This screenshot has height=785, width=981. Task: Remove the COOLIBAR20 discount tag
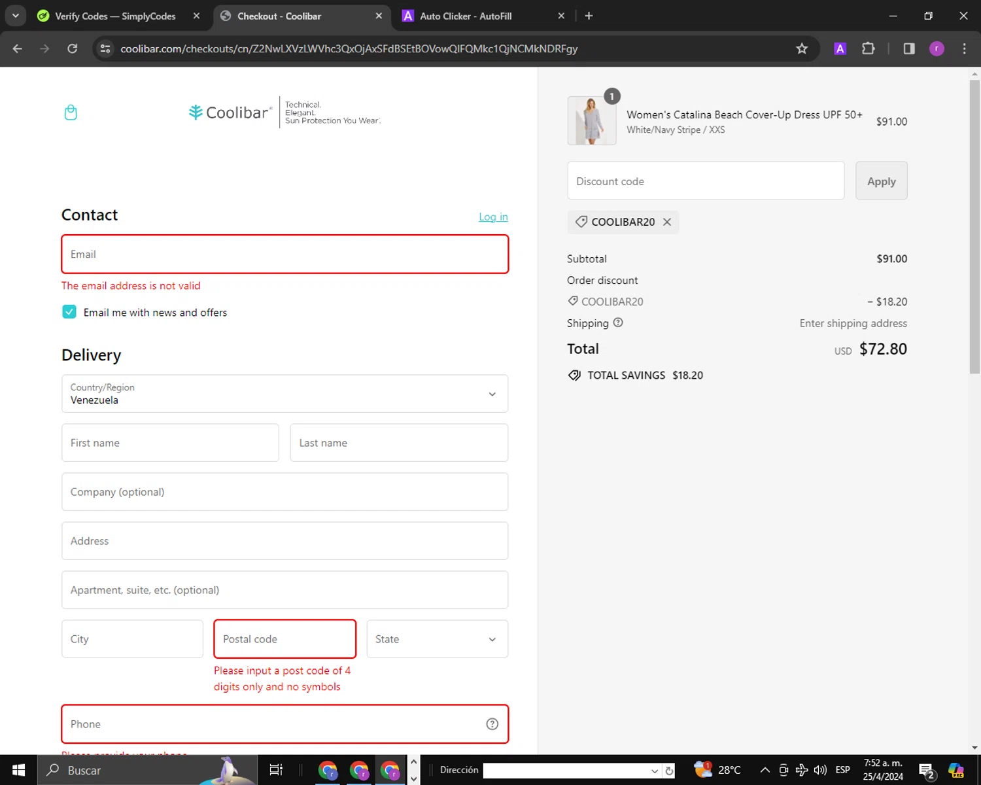pos(667,222)
